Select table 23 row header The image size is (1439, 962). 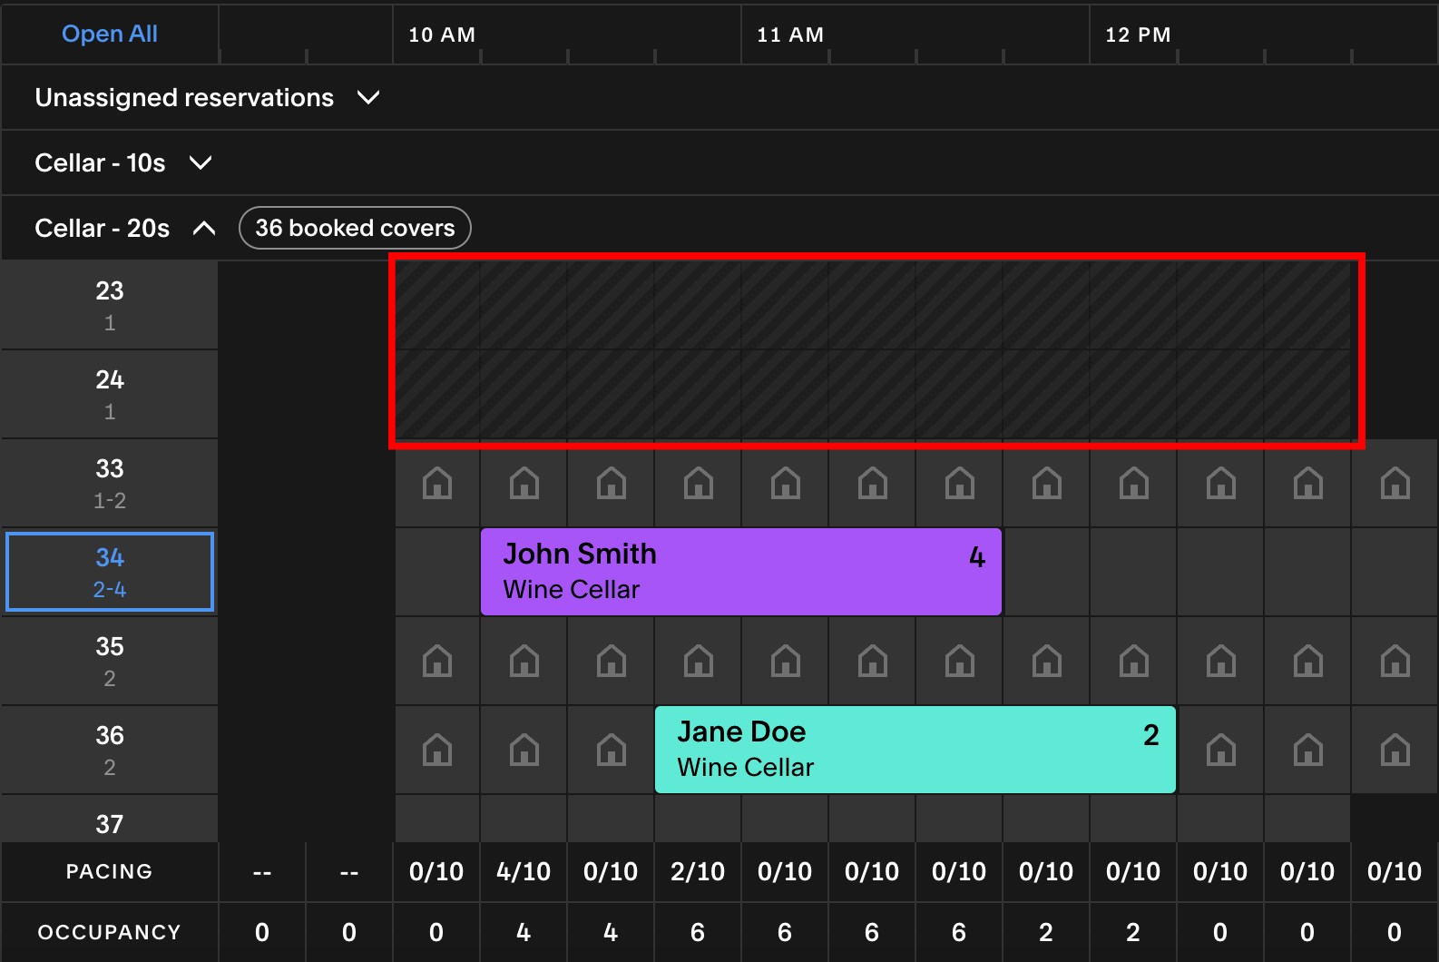point(110,305)
